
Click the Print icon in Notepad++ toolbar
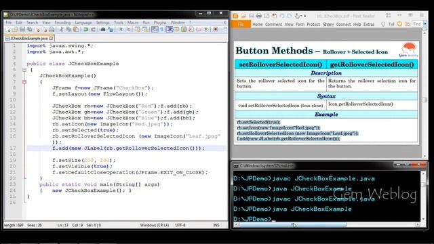point(52,29)
